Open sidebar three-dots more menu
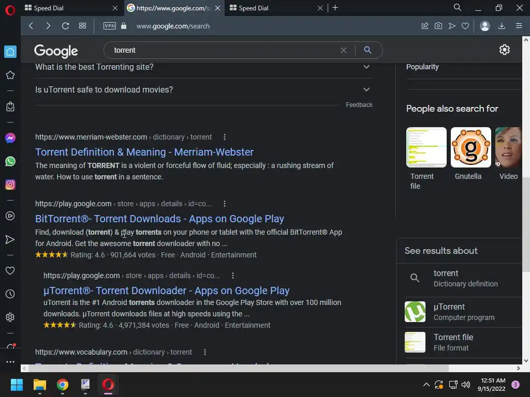 click(10, 361)
